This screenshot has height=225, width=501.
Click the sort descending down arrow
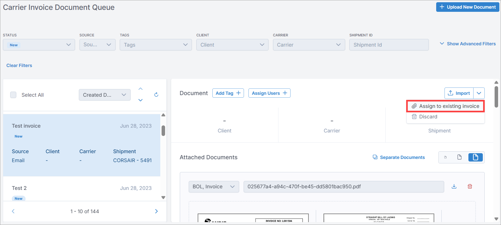pos(140,100)
